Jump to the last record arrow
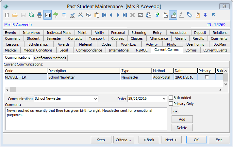The height and width of the screenshot is (147, 233). [125, 15]
